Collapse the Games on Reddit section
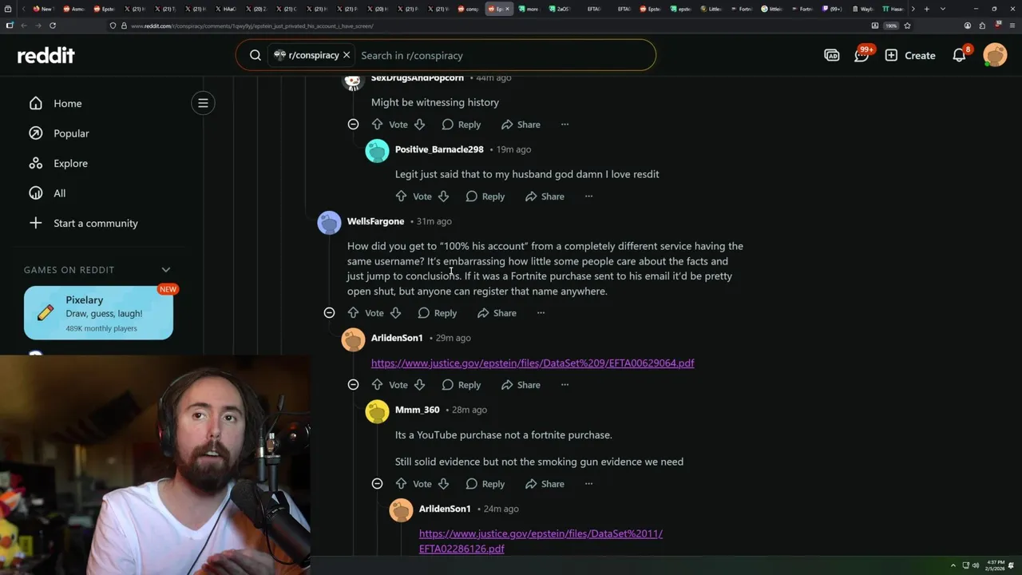This screenshot has height=575, width=1022. [166, 270]
